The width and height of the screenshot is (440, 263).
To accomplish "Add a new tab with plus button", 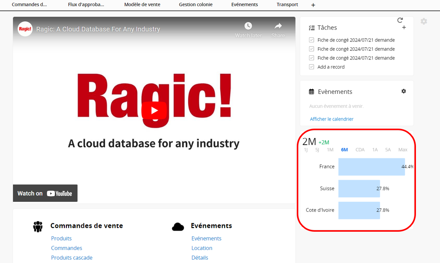I will (x=313, y=5).
